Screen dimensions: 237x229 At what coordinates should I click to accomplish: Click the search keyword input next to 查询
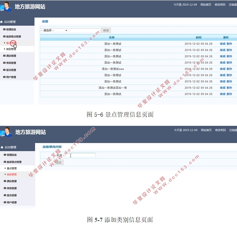tap(84, 30)
